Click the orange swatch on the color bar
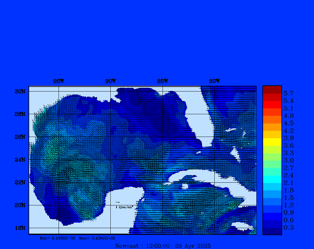314x249 pixels. 272,127
